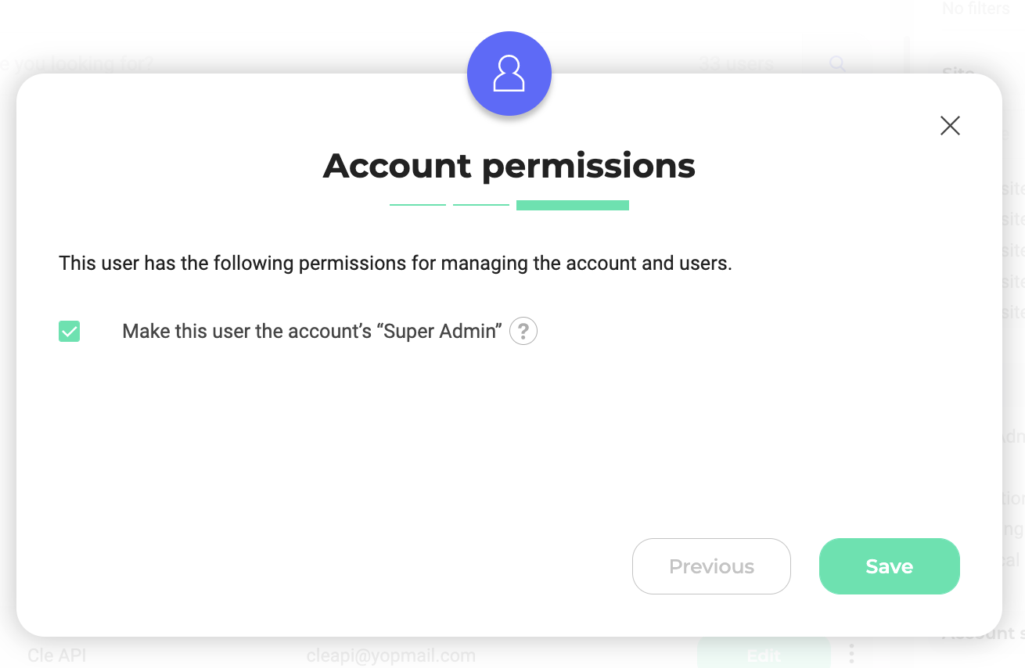Open three-dot menu for Cle API user

click(851, 653)
